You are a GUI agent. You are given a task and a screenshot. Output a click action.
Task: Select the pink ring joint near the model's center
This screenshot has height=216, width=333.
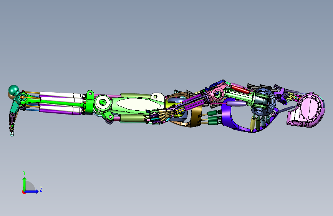click(217, 94)
